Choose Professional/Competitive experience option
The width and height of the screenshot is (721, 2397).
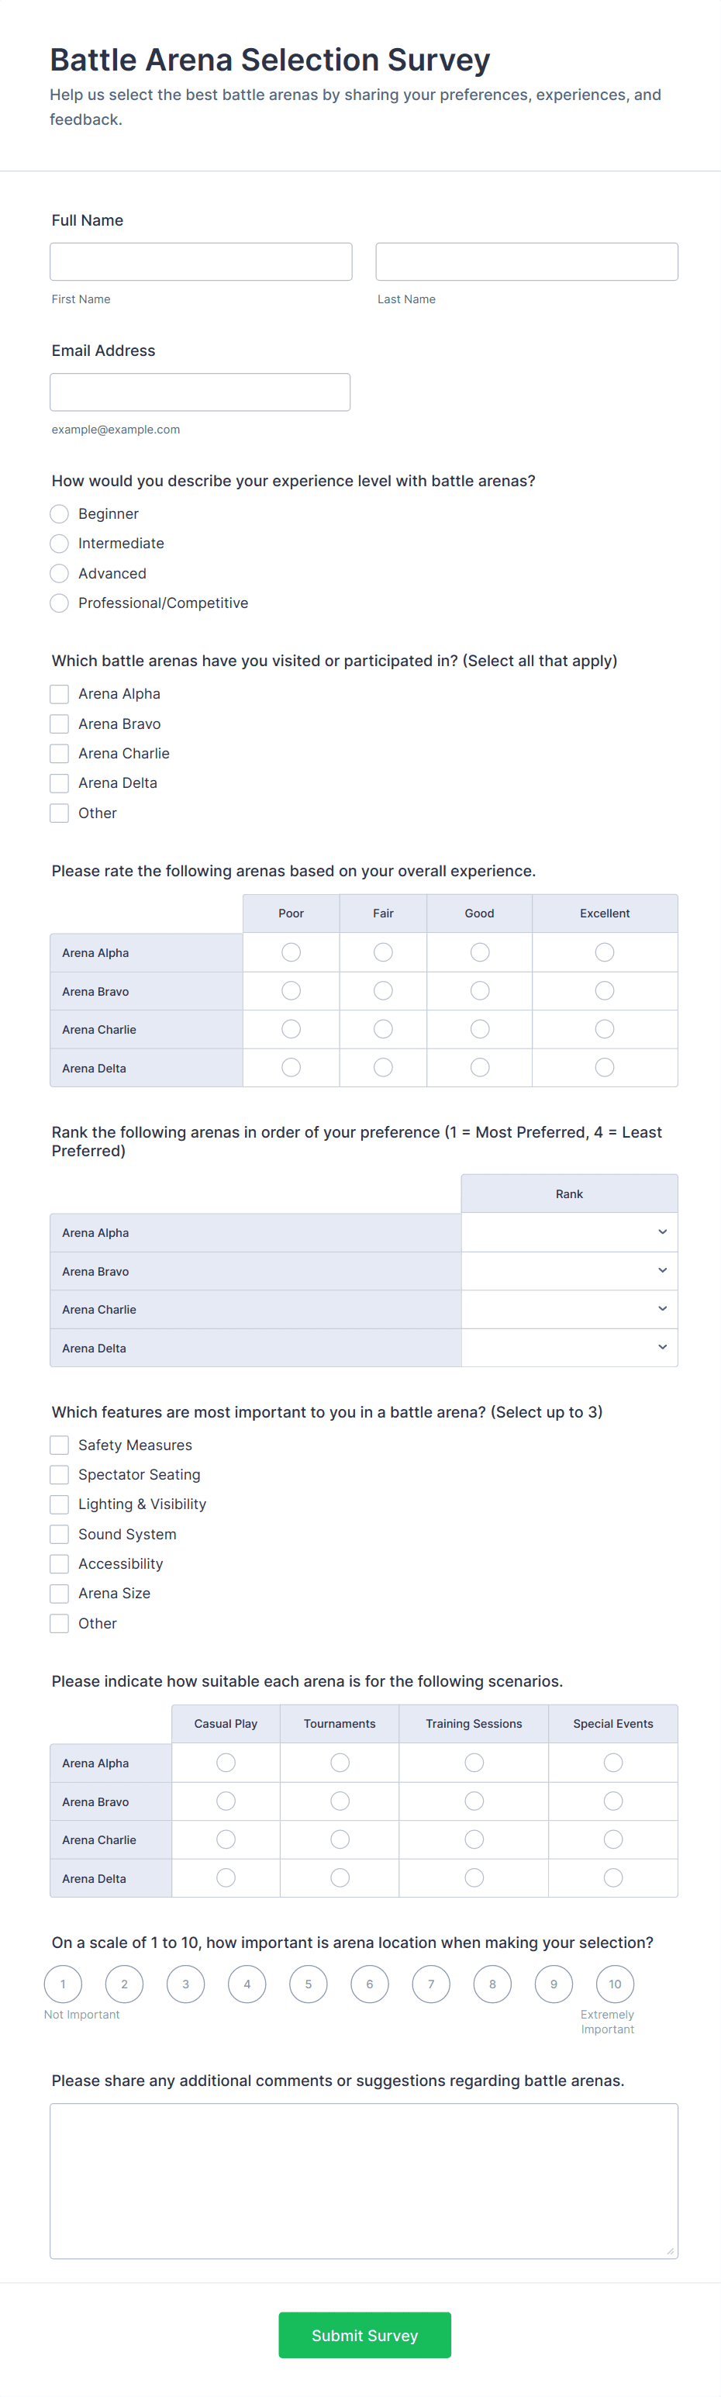tap(60, 603)
